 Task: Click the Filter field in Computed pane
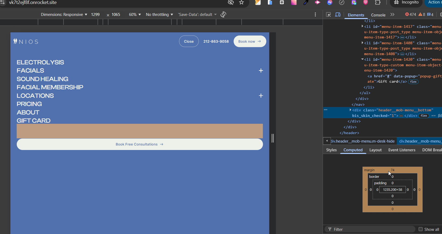[370, 229]
